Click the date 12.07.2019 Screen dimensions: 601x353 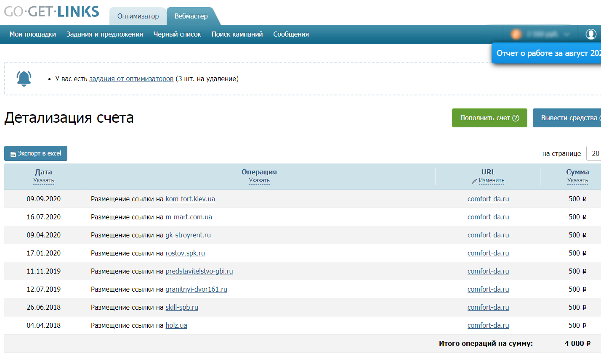pyautogui.click(x=44, y=289)
